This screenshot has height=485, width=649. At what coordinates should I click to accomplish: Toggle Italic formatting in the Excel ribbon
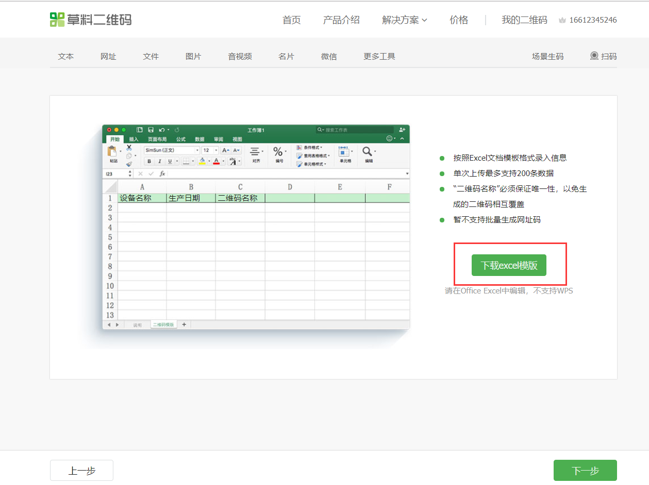[x=159, y=161]
